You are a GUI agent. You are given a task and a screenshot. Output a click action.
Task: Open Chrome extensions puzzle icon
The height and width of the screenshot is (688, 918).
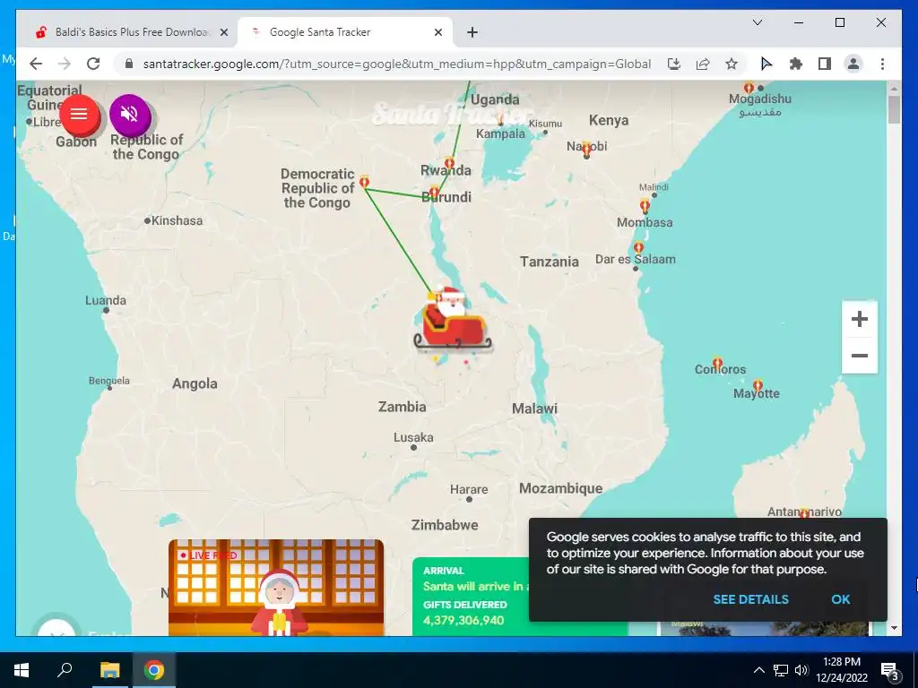[x=796, y=64]
